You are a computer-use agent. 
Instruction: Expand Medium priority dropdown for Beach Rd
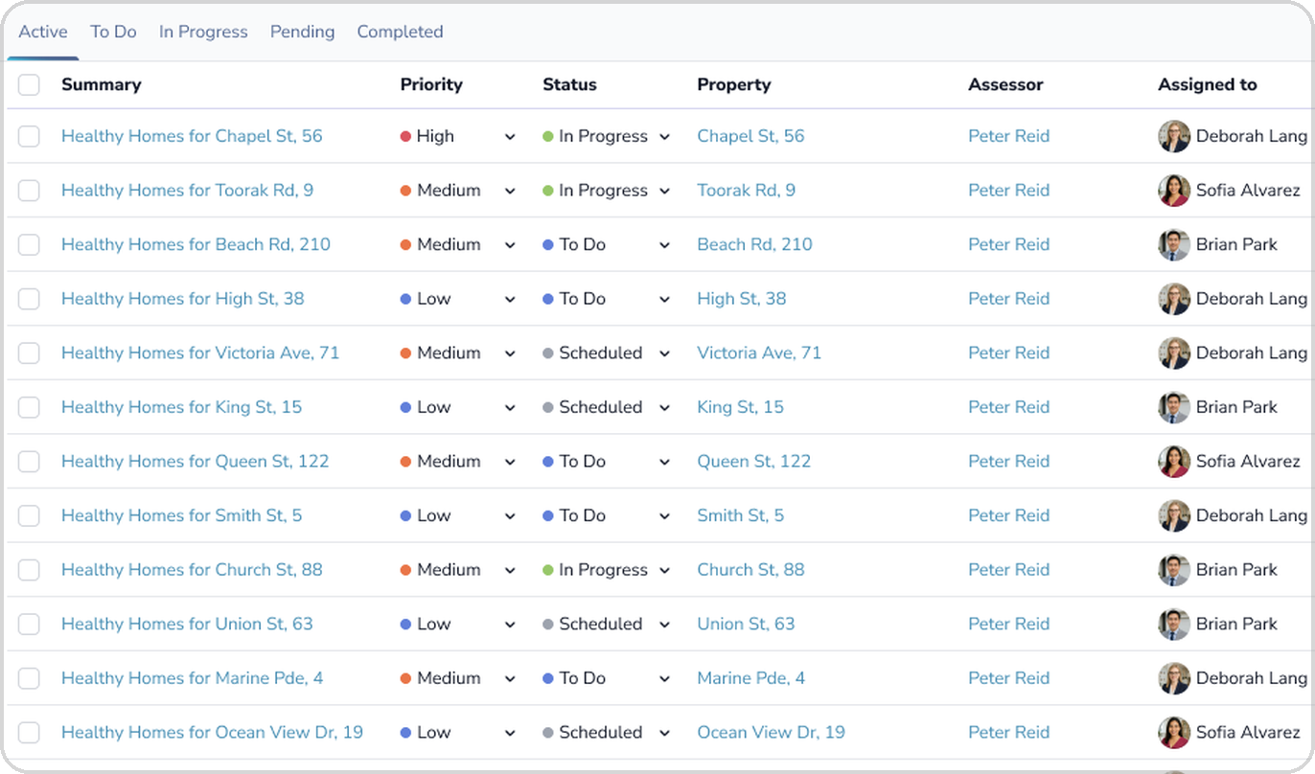[458, 244]
